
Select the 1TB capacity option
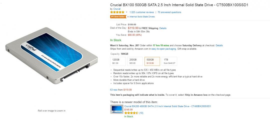pyautogui.click(x=169, y=61)
